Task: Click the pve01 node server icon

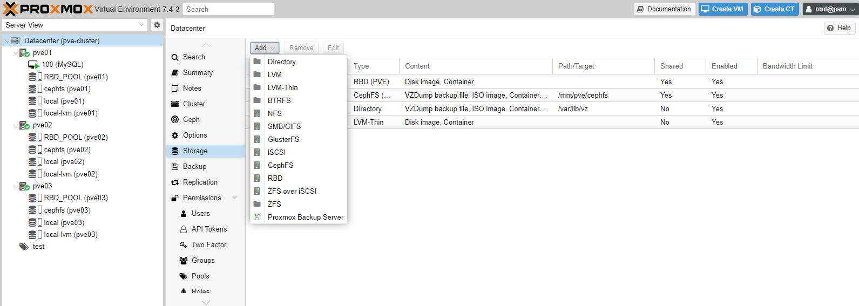Action: coord(25,53)
